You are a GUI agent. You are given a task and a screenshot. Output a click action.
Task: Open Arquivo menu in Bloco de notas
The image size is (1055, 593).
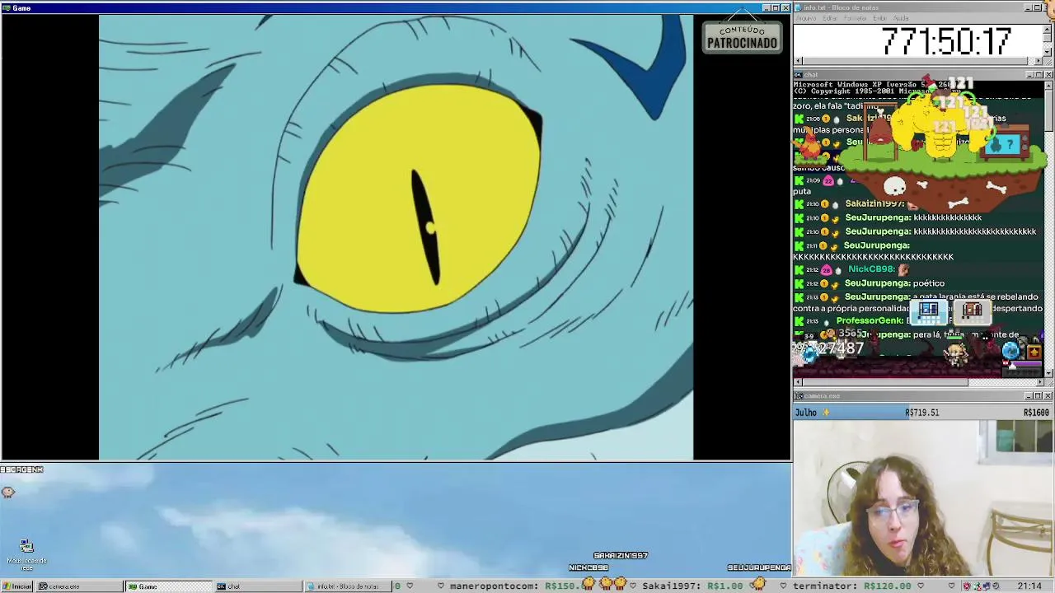[806, 18]
